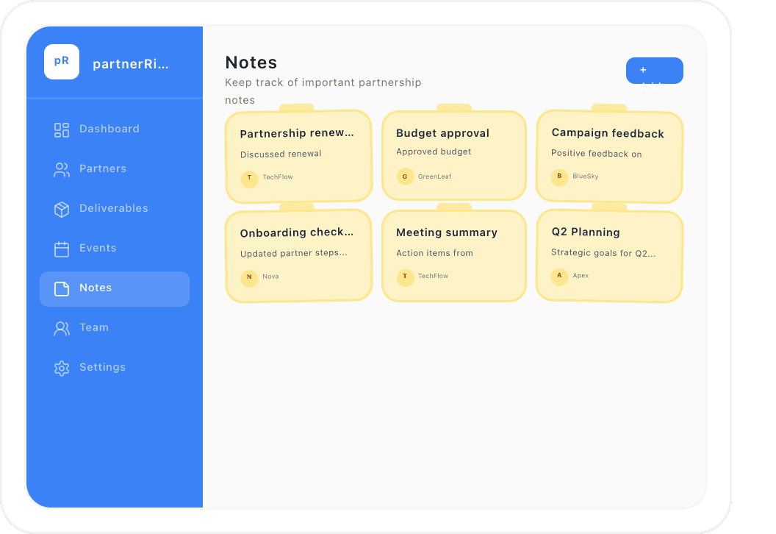Click T avatar on Meeting summary note

click(405, 277)
